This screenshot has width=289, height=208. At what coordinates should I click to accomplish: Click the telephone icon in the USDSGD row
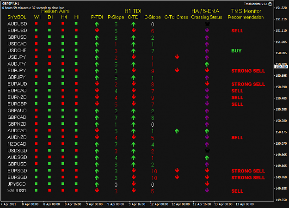[x=207, y=151]
